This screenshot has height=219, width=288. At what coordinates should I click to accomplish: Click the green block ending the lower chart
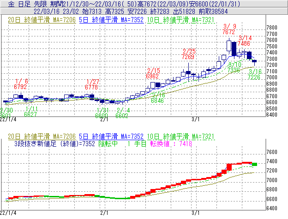point(254,164)
